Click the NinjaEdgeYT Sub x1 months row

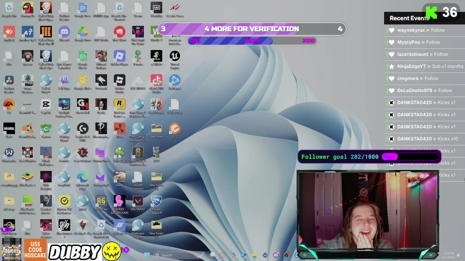424,66
